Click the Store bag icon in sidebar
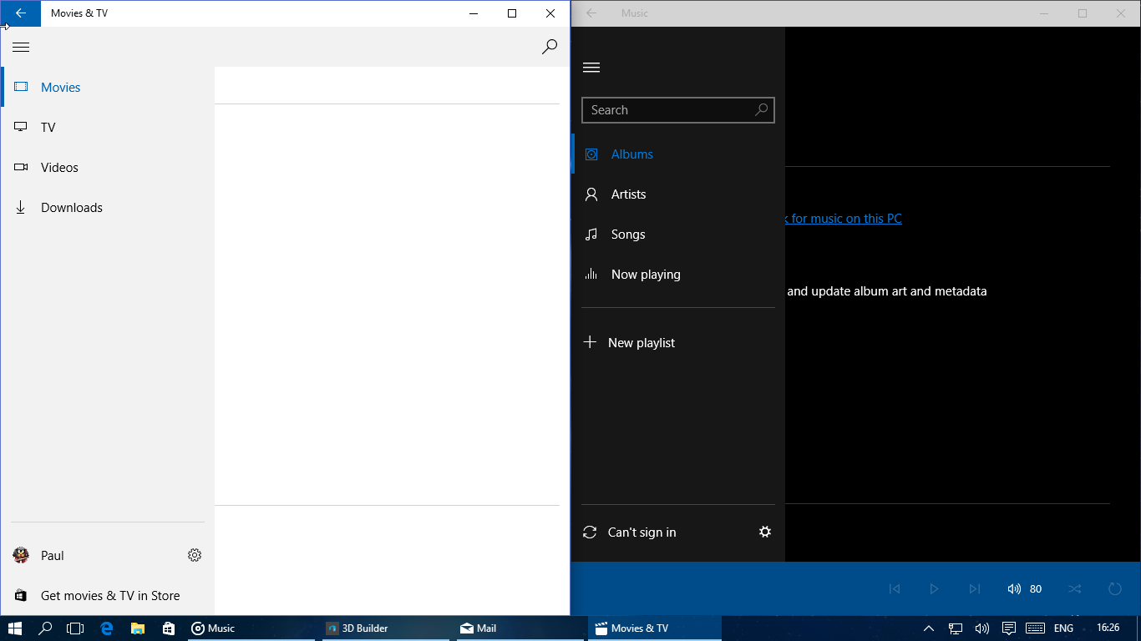 point(22,596)
